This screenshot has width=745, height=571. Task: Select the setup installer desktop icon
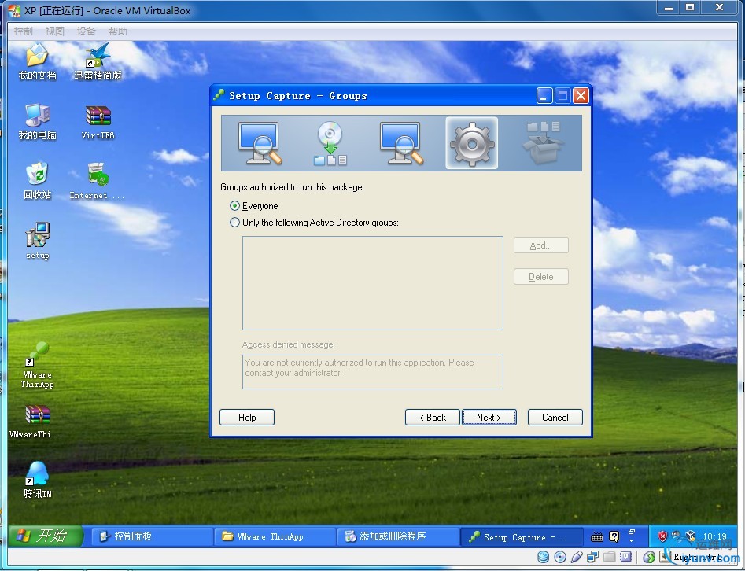(x=37, y=241)
